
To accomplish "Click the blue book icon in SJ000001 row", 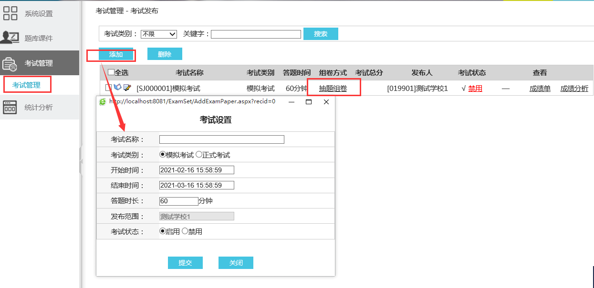I will coord(117,88).
